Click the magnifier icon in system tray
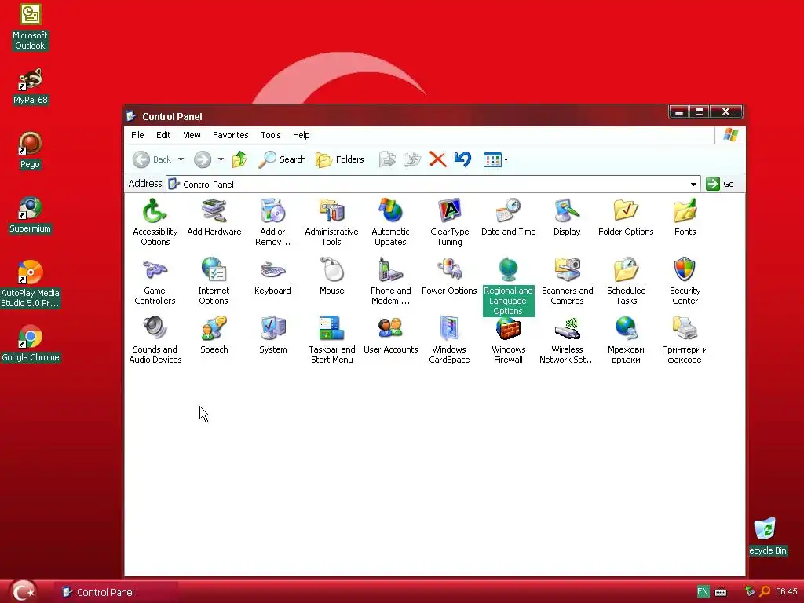Viewport: 804px width, 603px height. pos(765,591)
